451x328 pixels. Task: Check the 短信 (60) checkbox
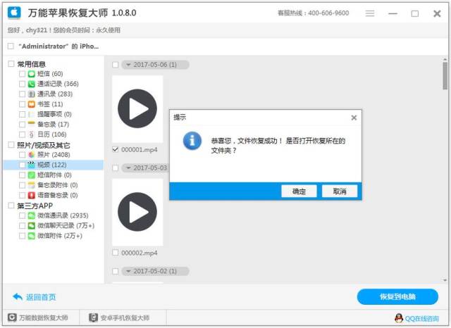click(22, 74)
